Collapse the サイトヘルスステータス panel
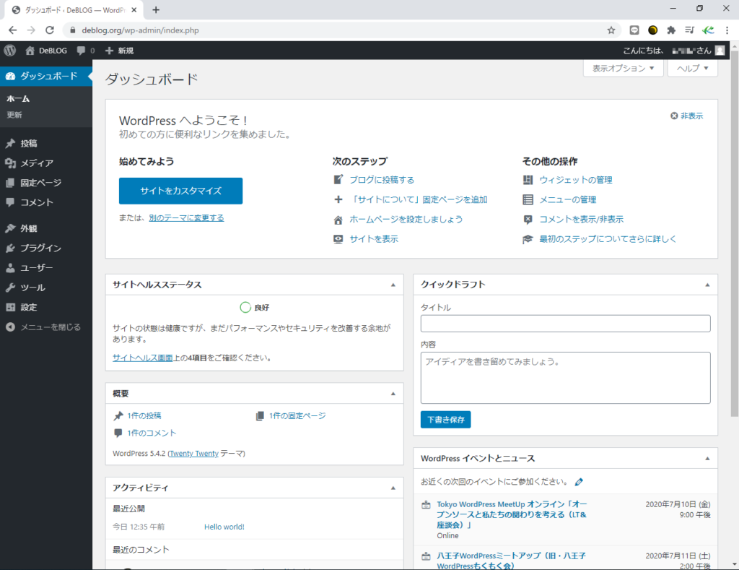Viewport: 739px width, 570px height. pyautogui.click(x=393, y=285)
